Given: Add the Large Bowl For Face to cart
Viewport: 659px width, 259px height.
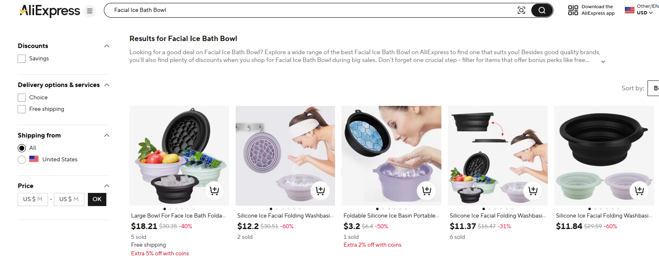Looking at the screenshot, I should (x=214, y=190).
